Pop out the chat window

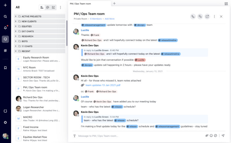pyautogui.click(x=207, y=16)
